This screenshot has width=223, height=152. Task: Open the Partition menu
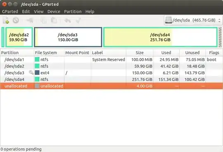73,12
